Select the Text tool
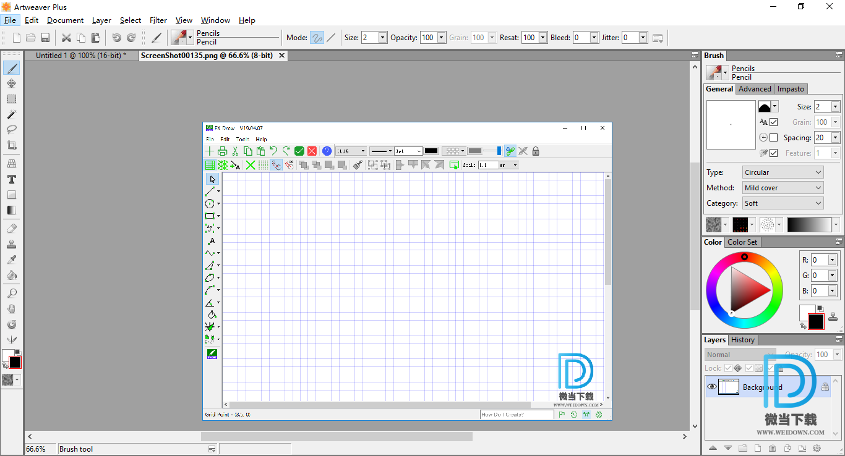The width and height of the screenshot is (845, 456). point(11,179)
